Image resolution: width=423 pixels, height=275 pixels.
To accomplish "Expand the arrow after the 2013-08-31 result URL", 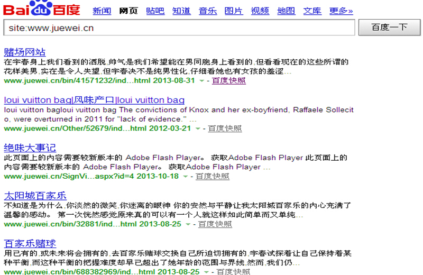I will (201, 81).
